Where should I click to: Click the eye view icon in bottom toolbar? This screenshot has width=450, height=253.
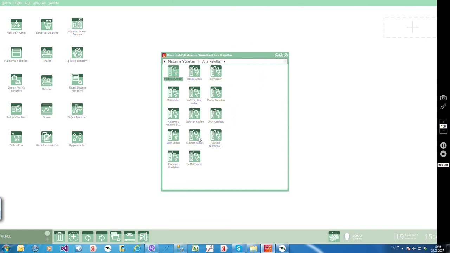[130, 236]
